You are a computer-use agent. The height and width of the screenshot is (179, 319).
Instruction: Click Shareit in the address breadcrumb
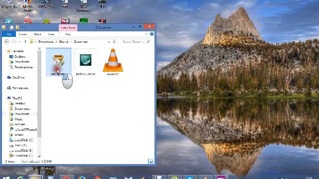tap(64, 42)
